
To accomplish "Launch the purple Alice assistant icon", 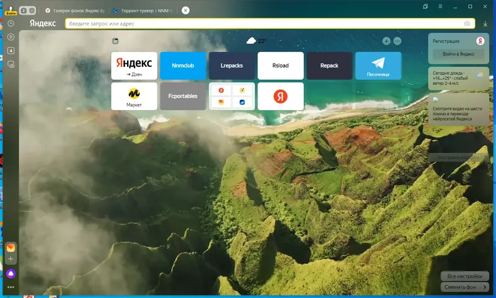I will (11, 274).
